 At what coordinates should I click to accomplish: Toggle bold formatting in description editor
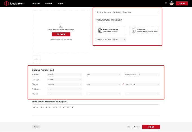point(41,107)
